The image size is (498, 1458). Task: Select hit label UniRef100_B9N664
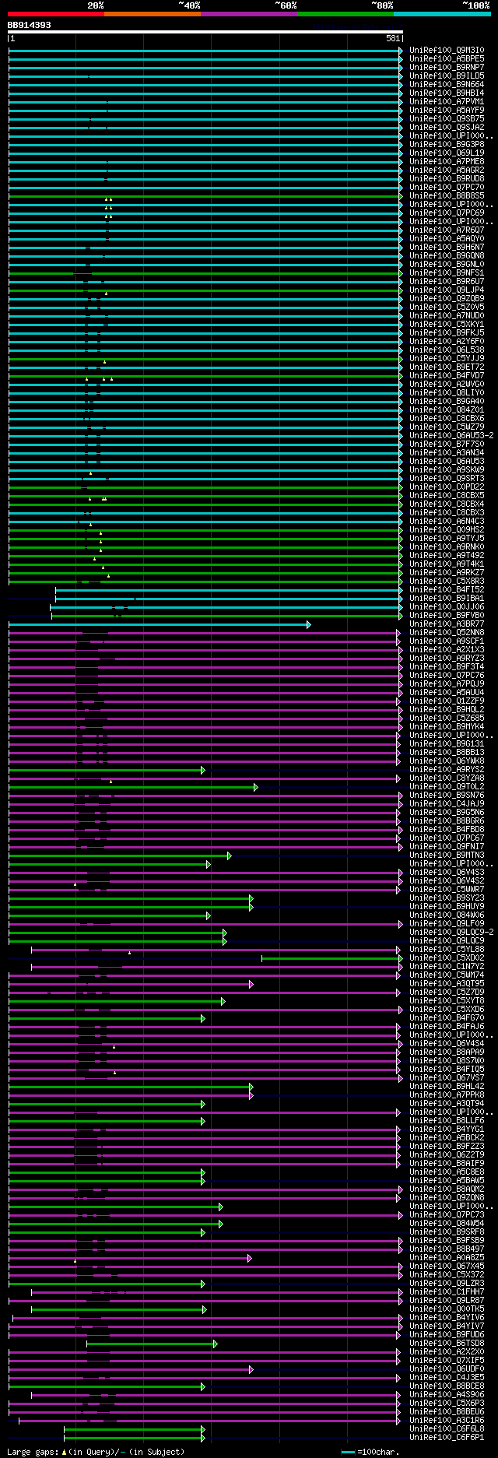pyautogui.click(x=447, y=85)
